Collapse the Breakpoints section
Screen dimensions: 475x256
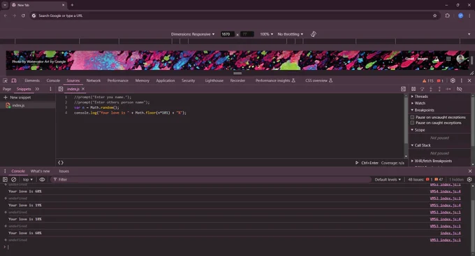pyautogui.click(x=423, y=110)
